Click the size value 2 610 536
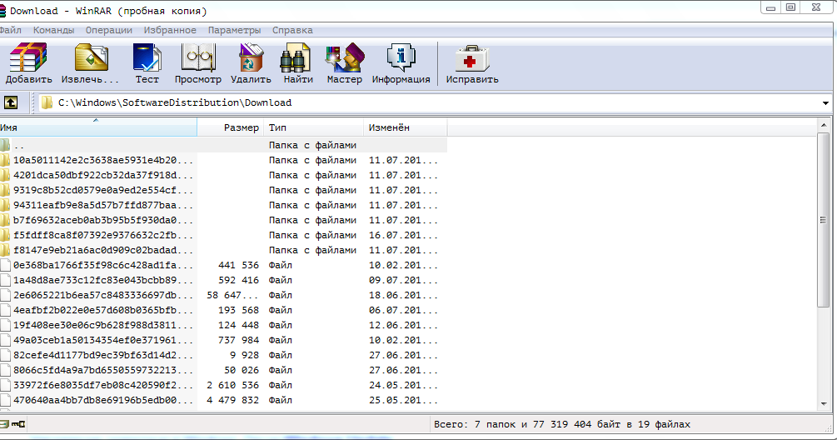 tap(232, 385)
